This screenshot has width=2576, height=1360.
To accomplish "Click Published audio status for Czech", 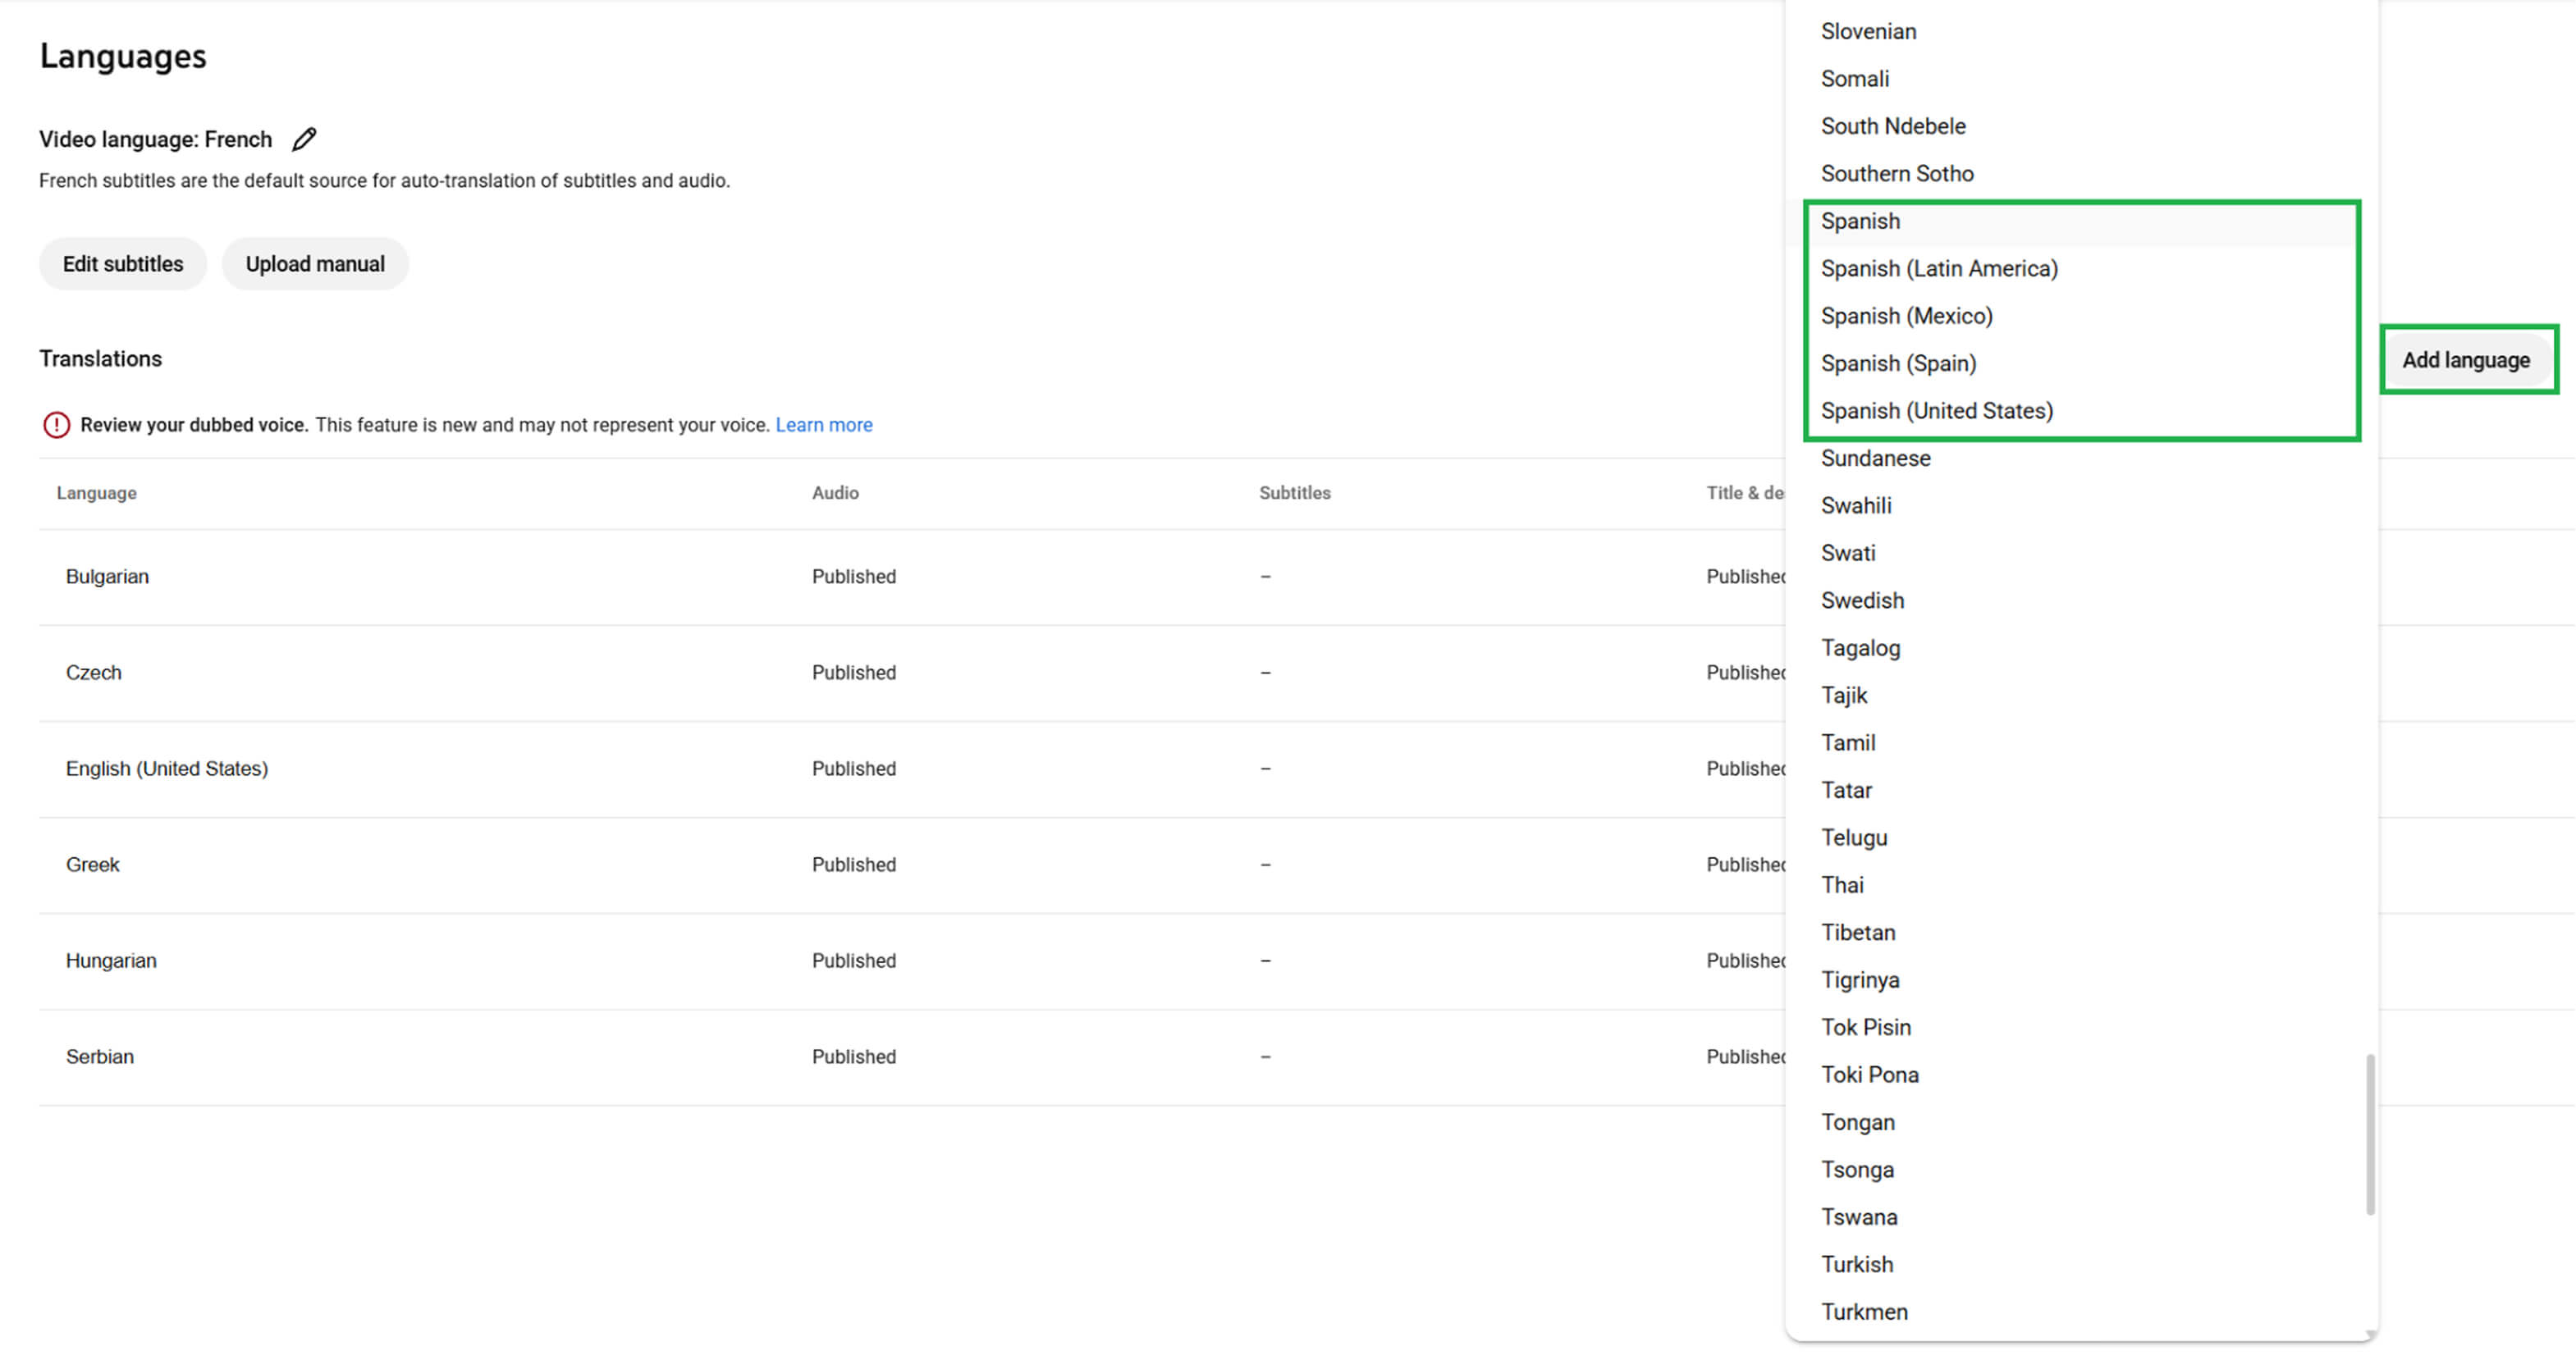I will 854,673.
